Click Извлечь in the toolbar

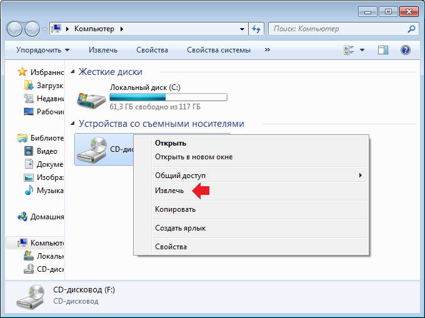(103, 50)
